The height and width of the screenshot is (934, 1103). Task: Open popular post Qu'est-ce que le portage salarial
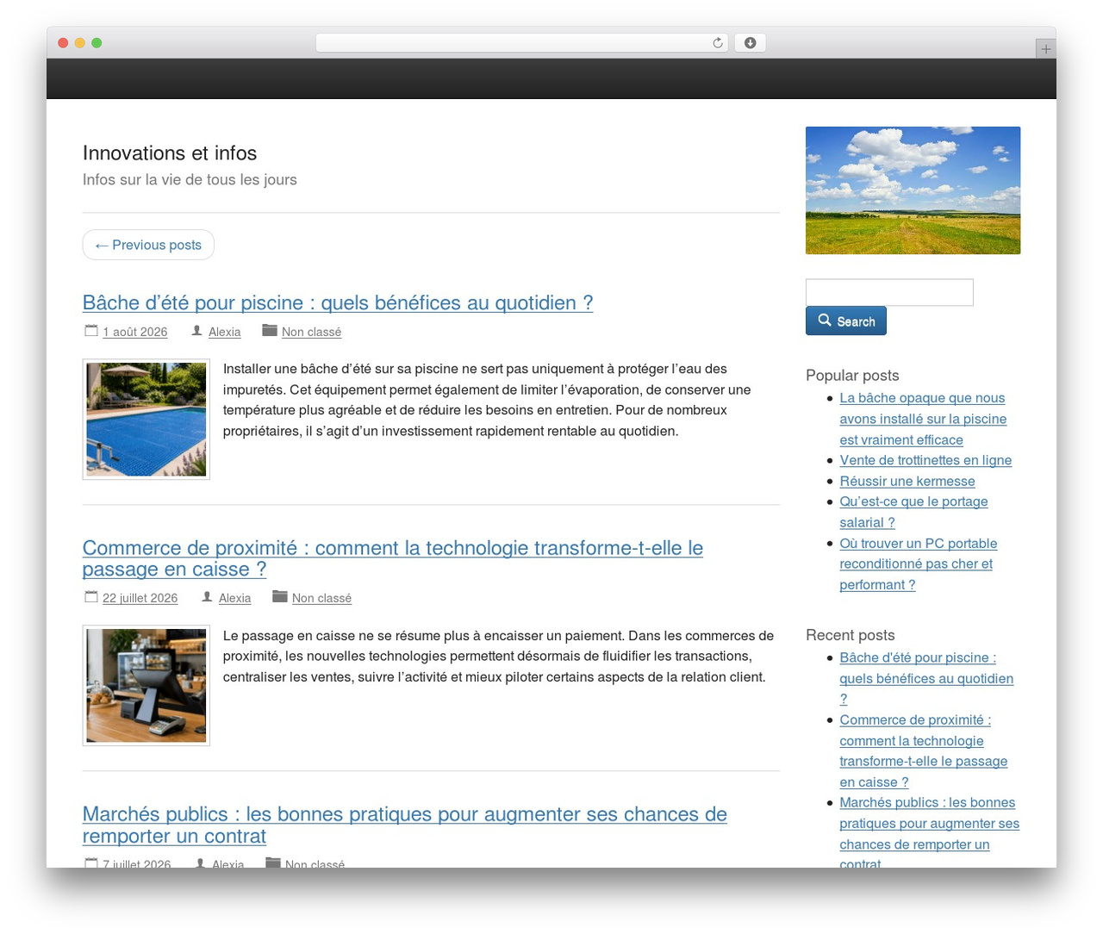pos(914,512)
